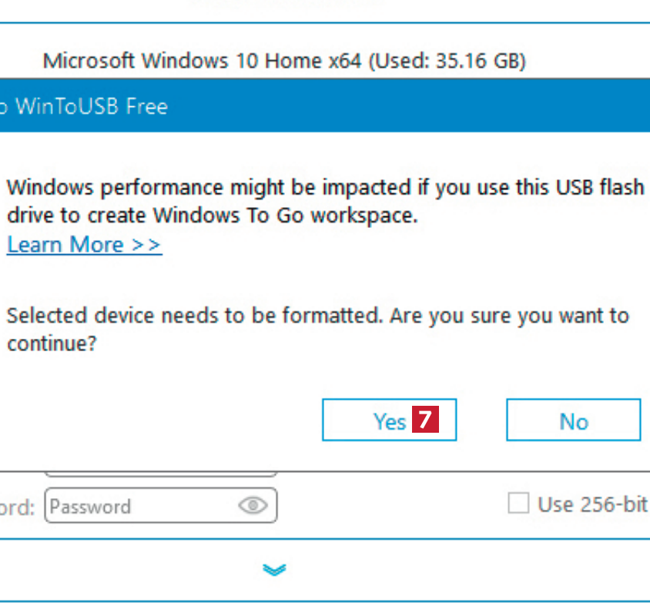Focus the Password input field

click(139, 506)
